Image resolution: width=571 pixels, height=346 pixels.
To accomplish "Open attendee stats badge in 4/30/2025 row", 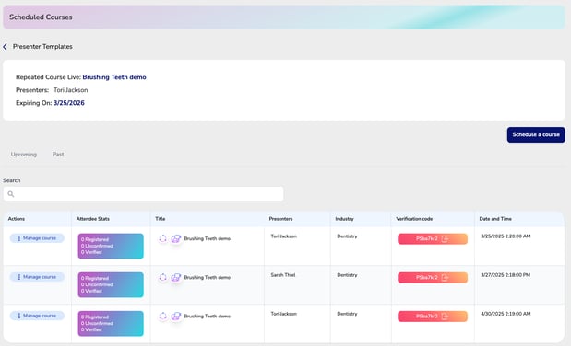I will tap(111, 324).
